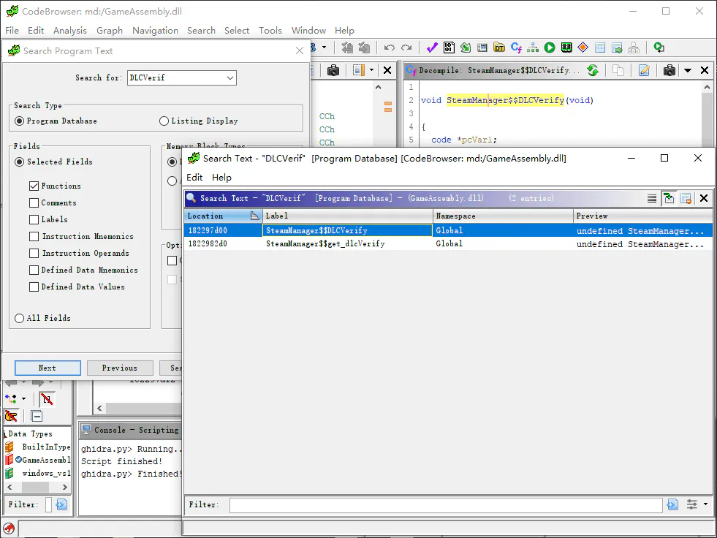The width and height of the screenshot is (717, 538).
Task: Open the filter options dropdown arrow
Action: point(705,504)
